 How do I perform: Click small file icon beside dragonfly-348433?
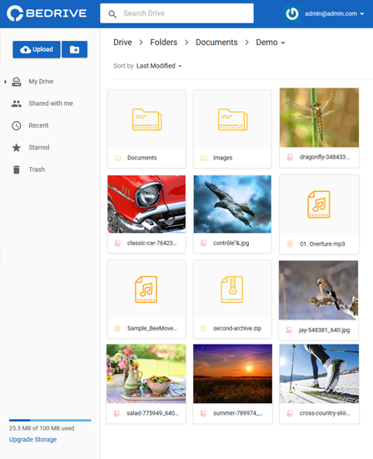(x=290, y=157)
